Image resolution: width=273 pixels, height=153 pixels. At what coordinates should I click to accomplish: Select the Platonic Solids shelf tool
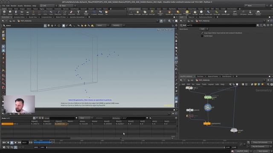86,12
